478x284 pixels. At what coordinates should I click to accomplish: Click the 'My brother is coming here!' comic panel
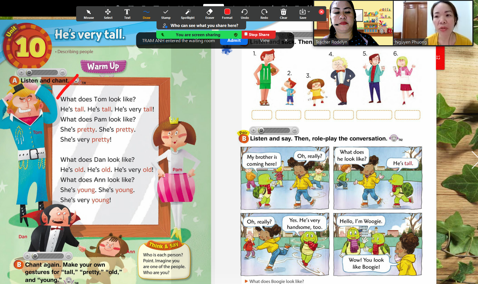[x=285, y=178]
